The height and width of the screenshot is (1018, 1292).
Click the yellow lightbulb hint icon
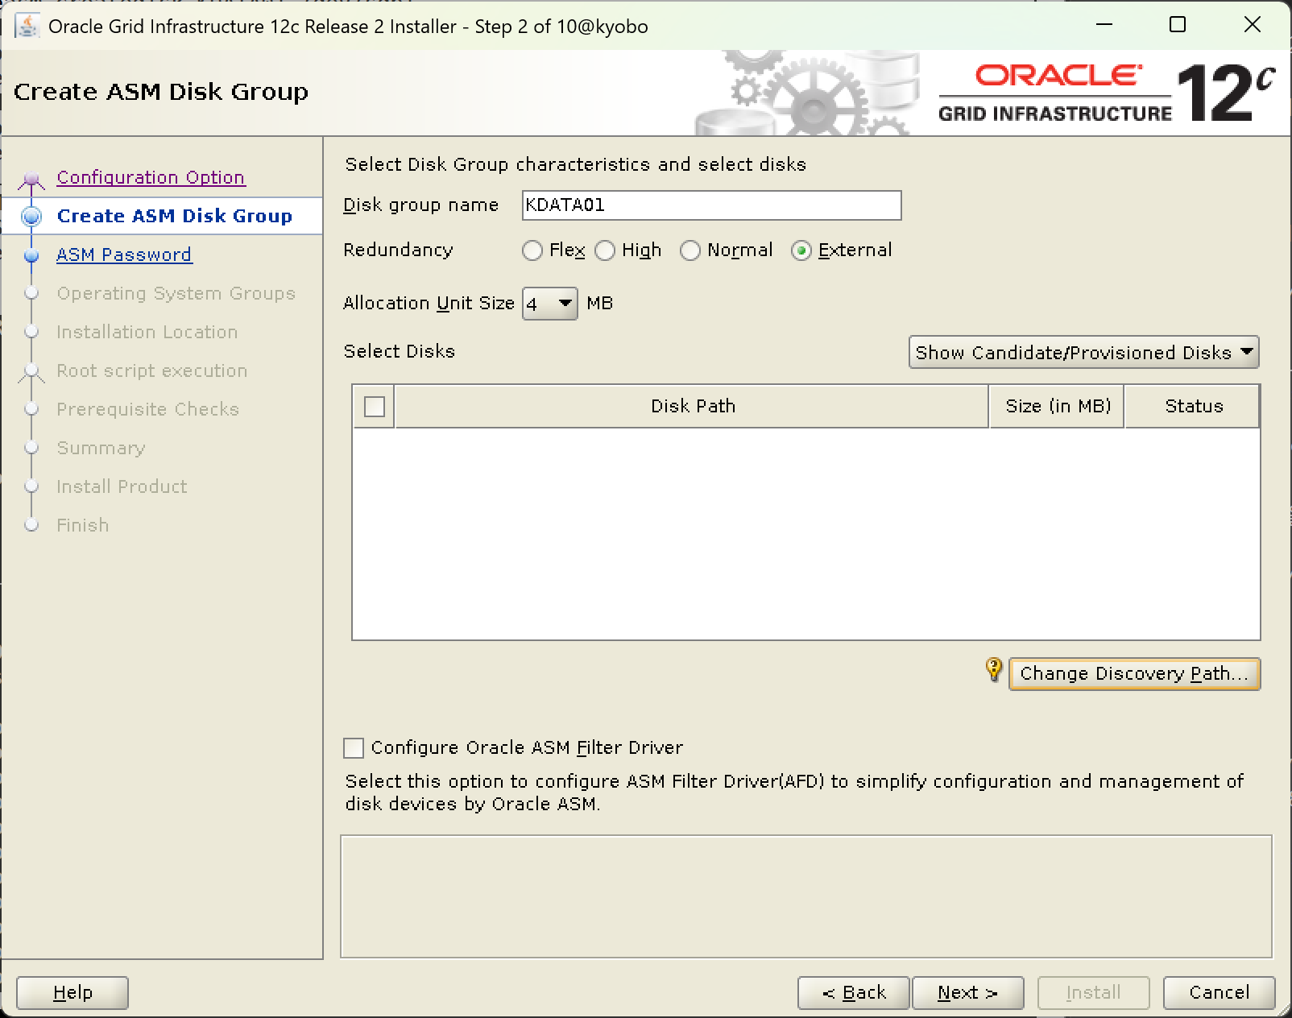pyautogui.click(x=994, y=670)
